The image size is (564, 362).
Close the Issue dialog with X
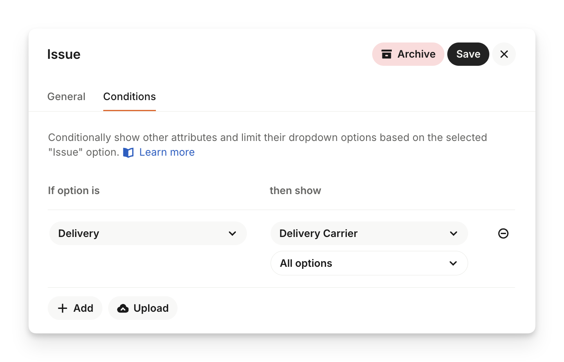[504, 54]
